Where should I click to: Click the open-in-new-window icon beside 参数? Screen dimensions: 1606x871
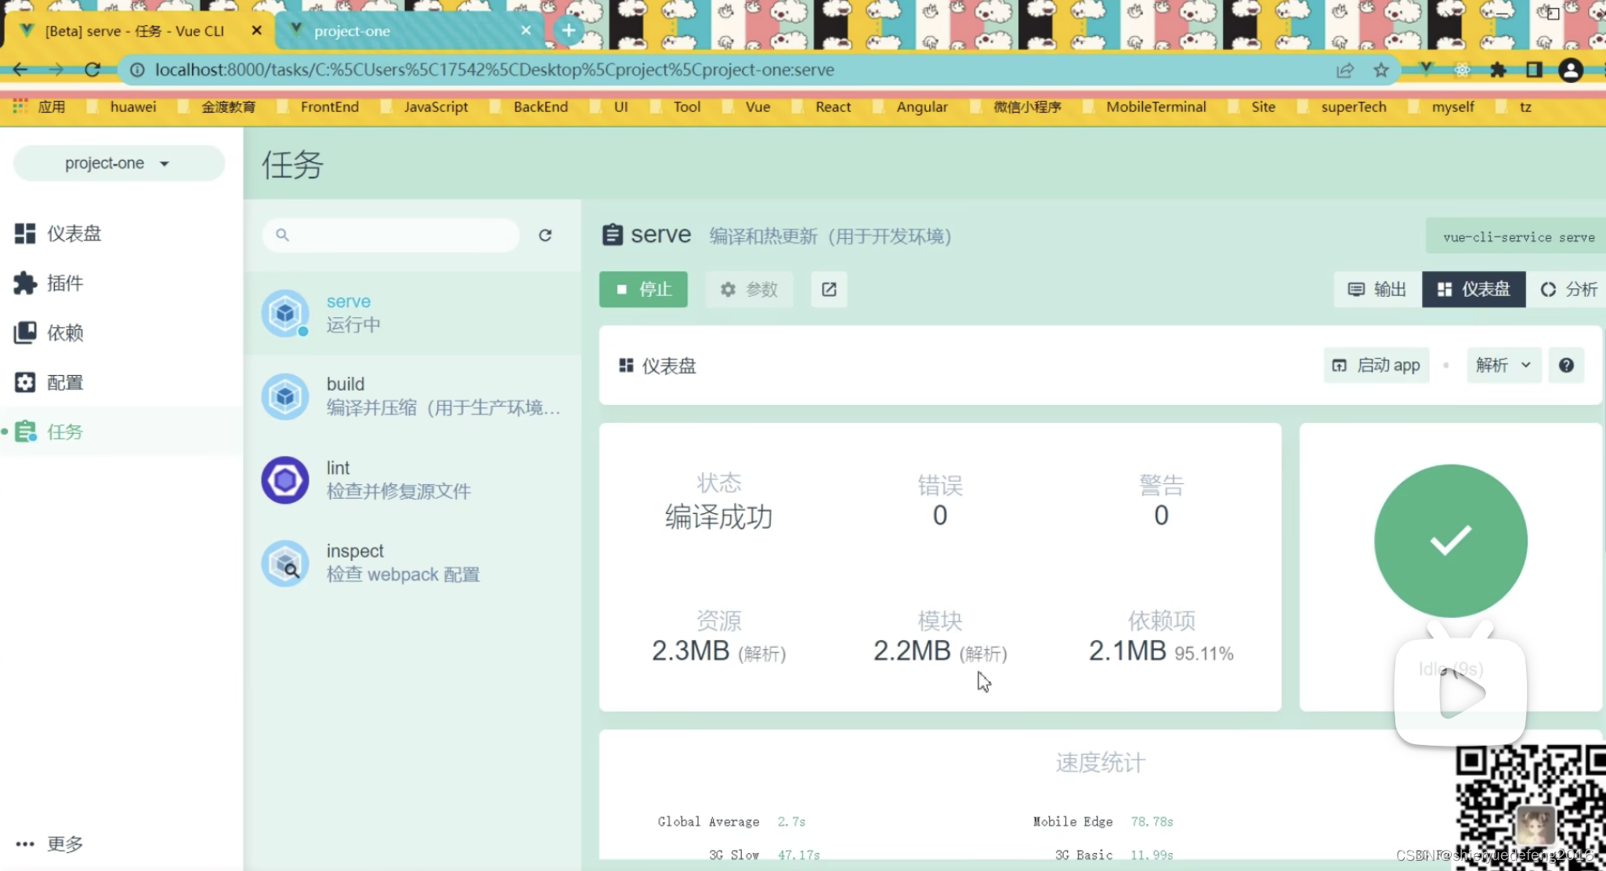pos(829,290)
